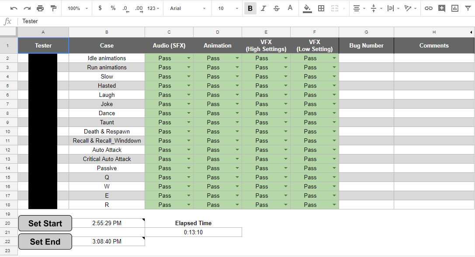Open the Arial font dropdown
Screen dimensions: 475x257
(187, 8)
